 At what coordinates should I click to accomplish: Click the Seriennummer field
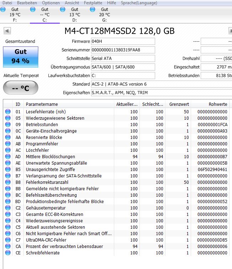123,50
